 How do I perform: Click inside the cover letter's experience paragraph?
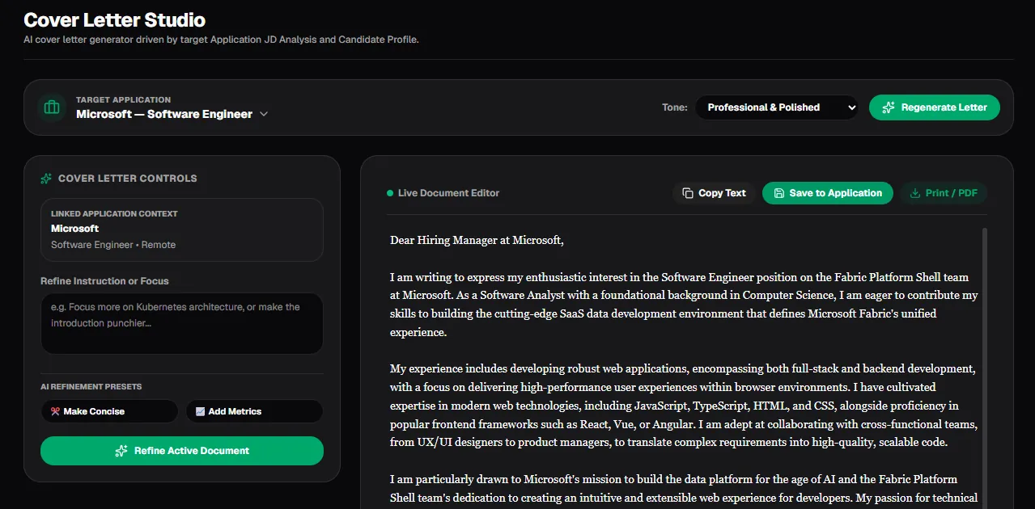tap(684, 406)
